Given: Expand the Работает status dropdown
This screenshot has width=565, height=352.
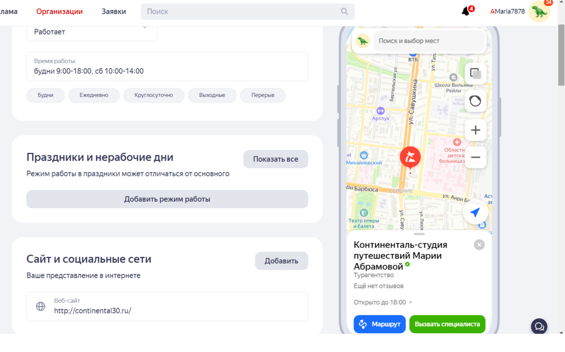Looking at the screenshot, I should coord(92,32).
